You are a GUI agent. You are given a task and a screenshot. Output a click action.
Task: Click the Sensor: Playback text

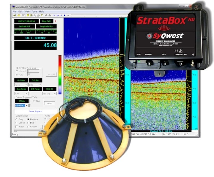35,111
